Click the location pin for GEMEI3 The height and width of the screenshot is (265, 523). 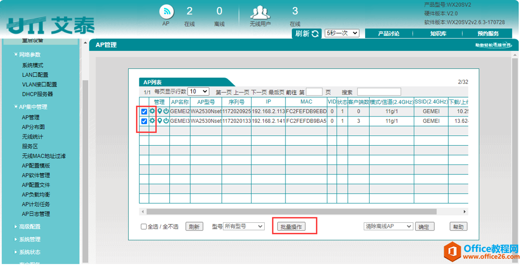pyautogui.click(x=160, y=121)
